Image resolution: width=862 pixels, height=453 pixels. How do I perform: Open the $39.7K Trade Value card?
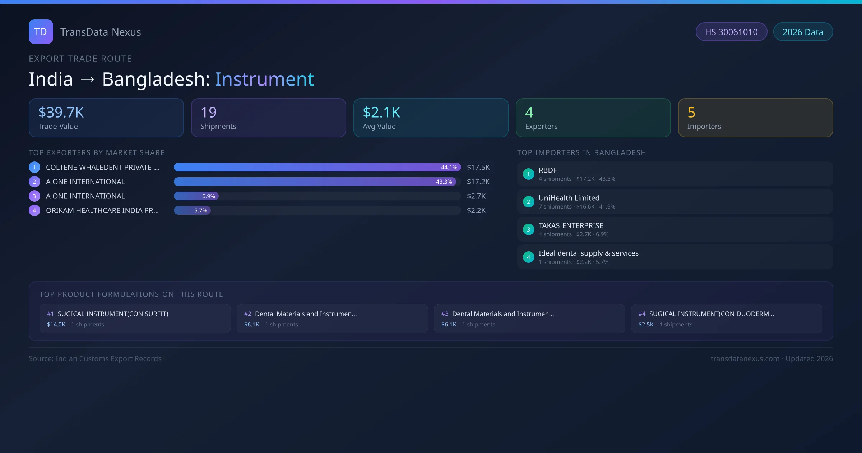coord(106,118)
